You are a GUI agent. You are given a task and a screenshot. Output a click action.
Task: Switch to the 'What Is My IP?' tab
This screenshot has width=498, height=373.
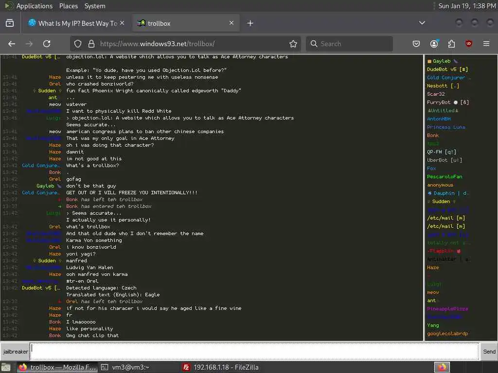coord(76,23)
